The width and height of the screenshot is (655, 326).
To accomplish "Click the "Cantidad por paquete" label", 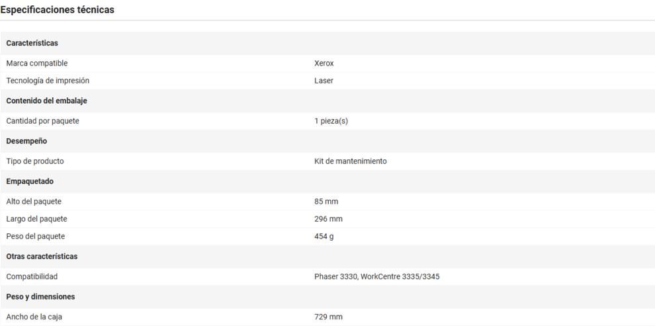I will click(42, 121).
